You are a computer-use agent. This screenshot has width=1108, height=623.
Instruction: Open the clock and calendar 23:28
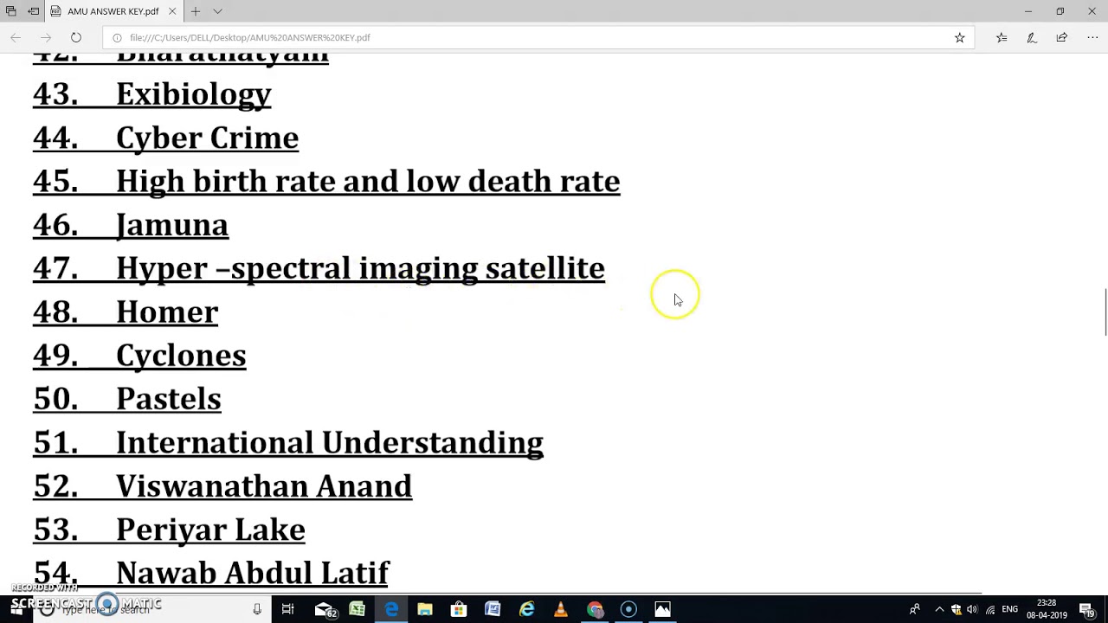(1046, 609)
